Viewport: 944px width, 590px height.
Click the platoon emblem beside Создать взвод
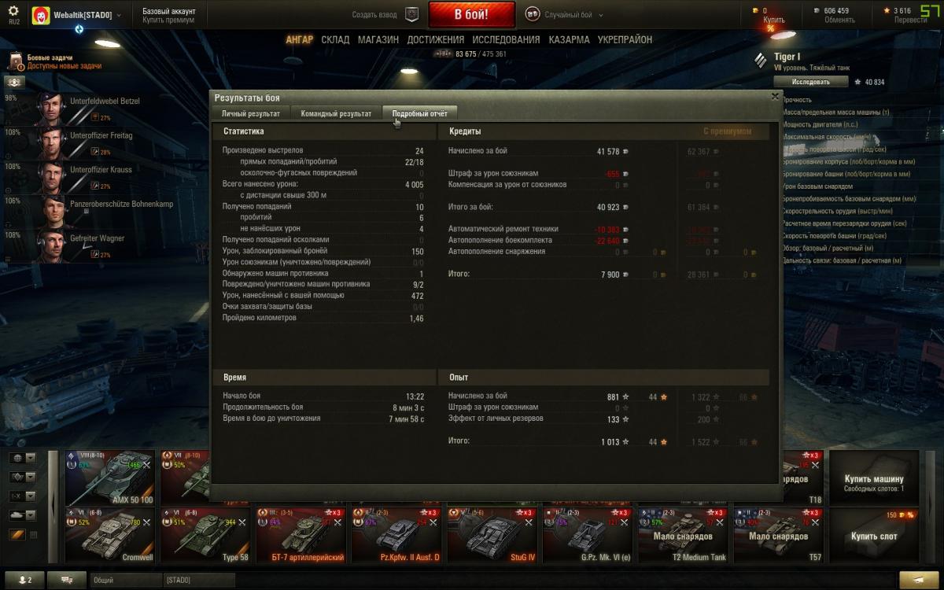point(412,14)
